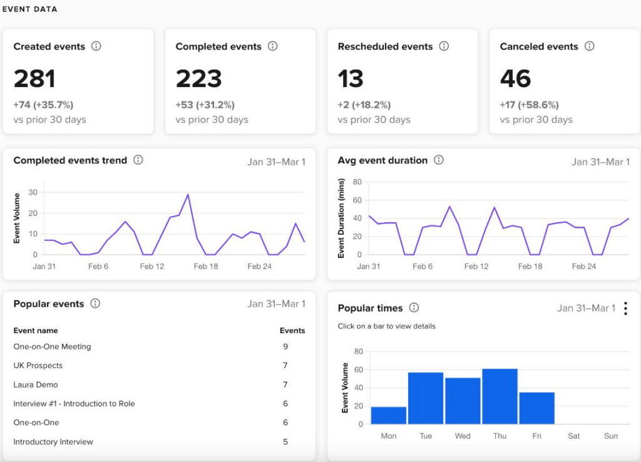Image resolution: width=641 pixels, height=462 pixels.
Task: Click the Popular events info icon
Action: (95, 304)
